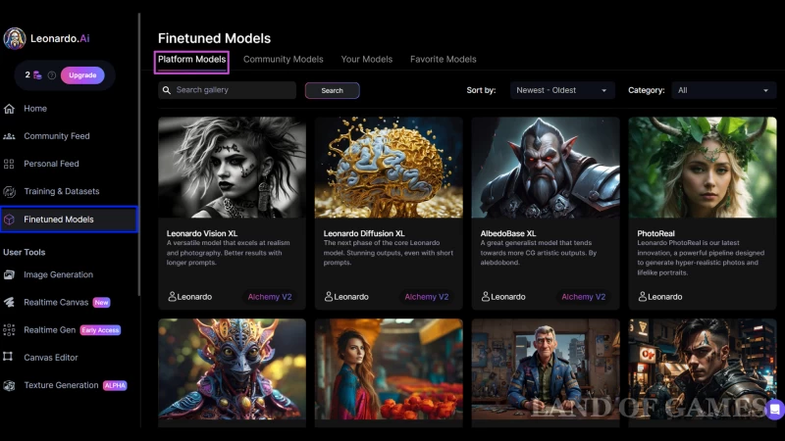Open the Leonardo Vision XL thumbnail
785x441 pixels.
232,168
